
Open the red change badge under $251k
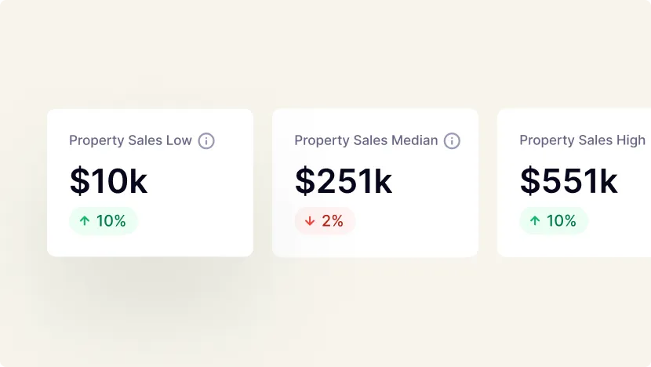tap(325, 221)
